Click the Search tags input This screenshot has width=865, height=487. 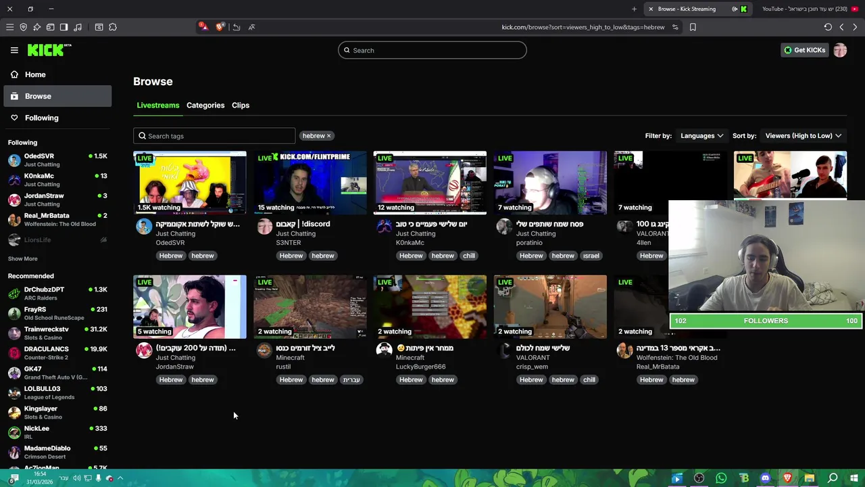214,136
